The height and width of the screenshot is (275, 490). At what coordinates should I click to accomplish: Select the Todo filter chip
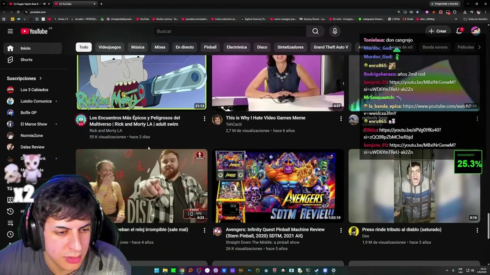click(83, 47)
